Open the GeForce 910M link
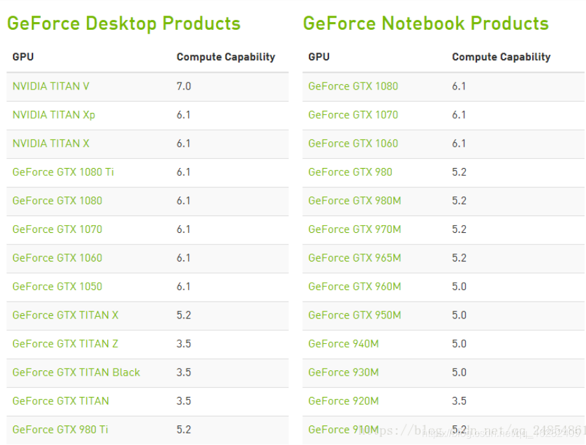The width and height of the screenshot is (586, 445). coord(343,429)
